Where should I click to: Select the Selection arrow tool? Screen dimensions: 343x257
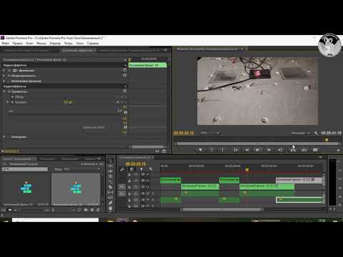(111, 161)
